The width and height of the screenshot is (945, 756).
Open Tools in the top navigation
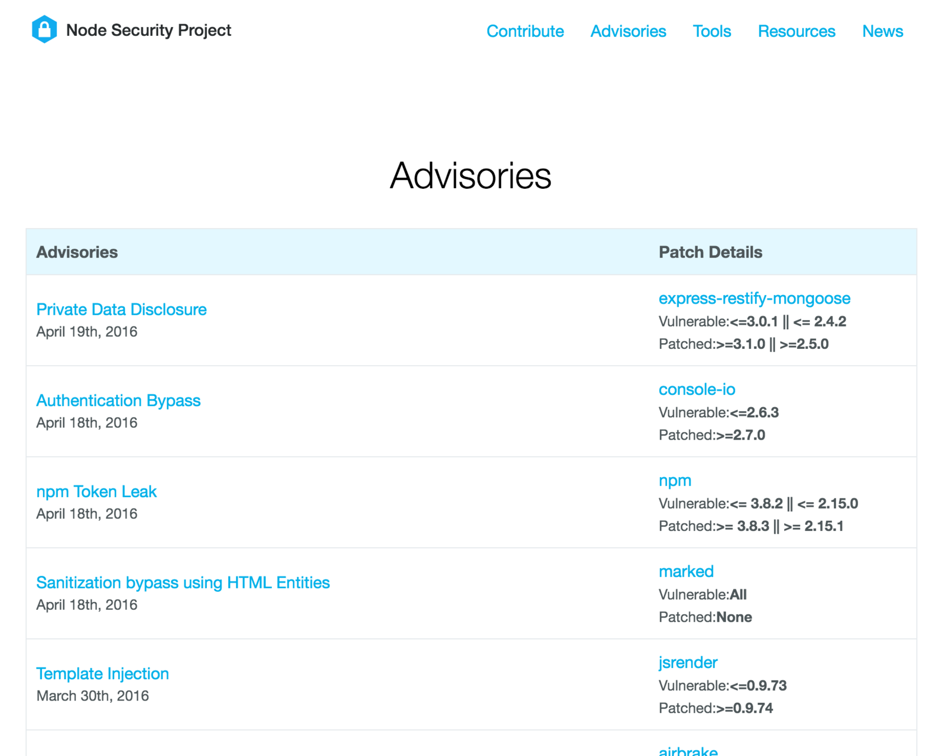click(712, 31)
